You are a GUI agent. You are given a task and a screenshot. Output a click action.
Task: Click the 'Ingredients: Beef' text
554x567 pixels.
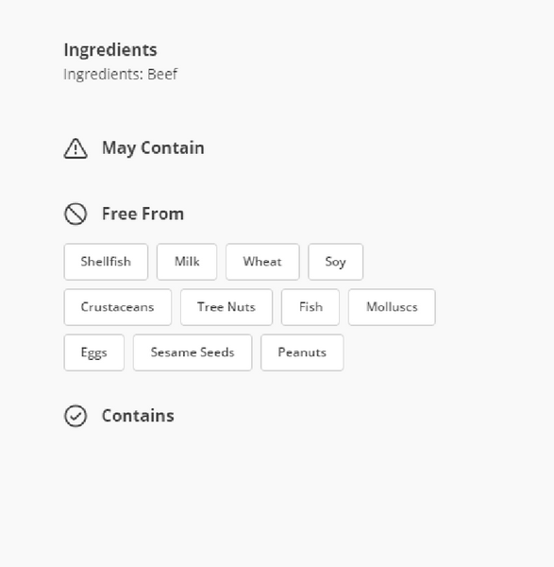(121, 75)
